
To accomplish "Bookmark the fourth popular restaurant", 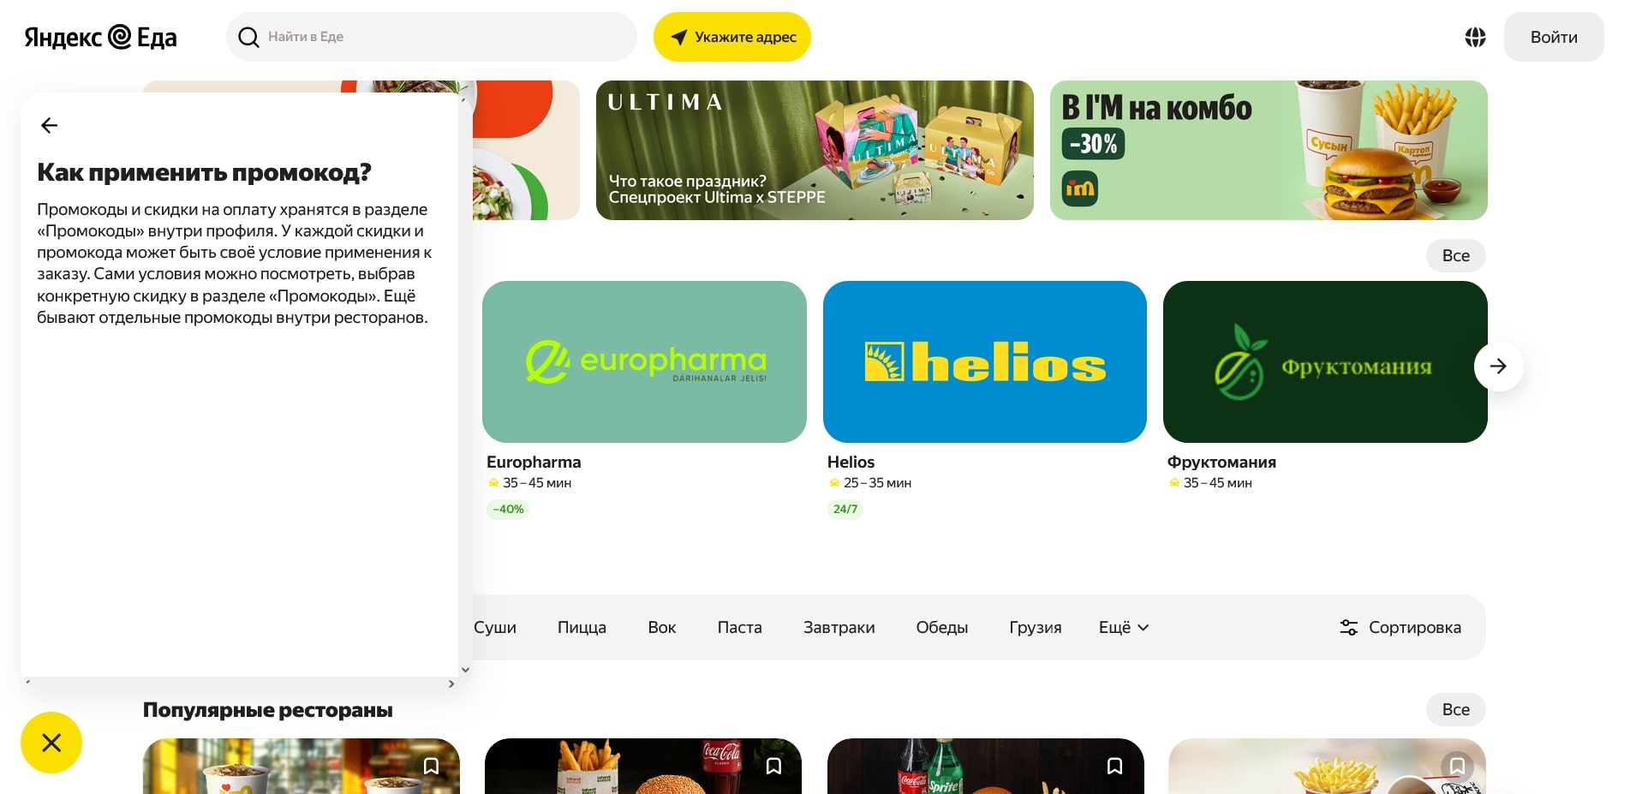I will [1457, 766].
